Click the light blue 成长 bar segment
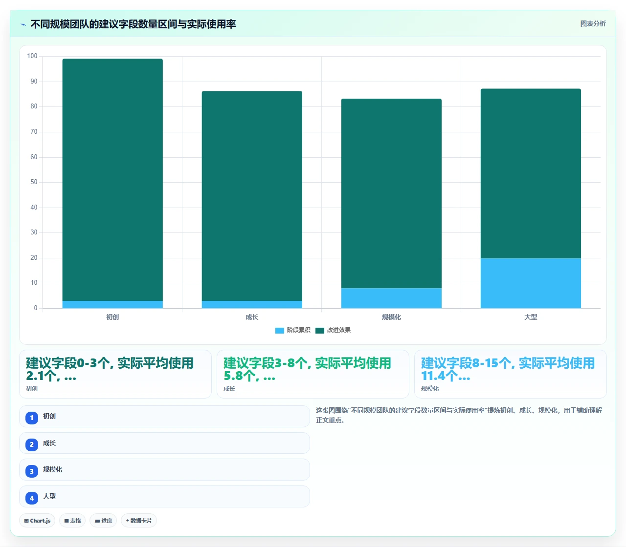The height and width of the screenshot is (547, 626). tap(252, 304)
